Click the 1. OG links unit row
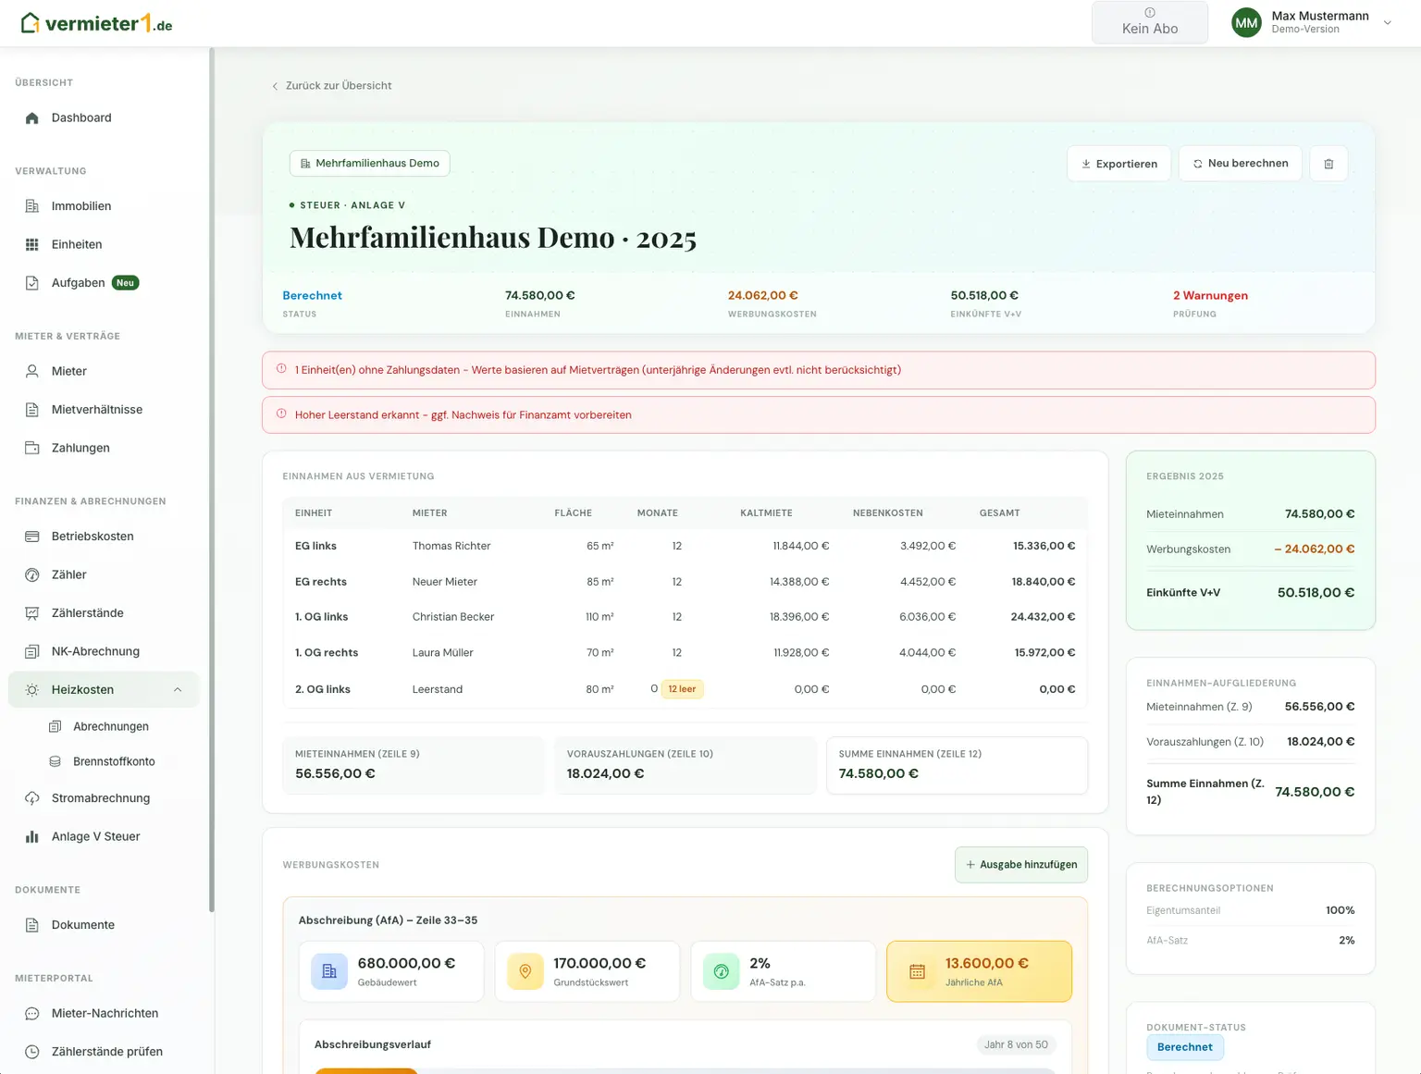This screenshot has height=1074, width=1421. 685,617
